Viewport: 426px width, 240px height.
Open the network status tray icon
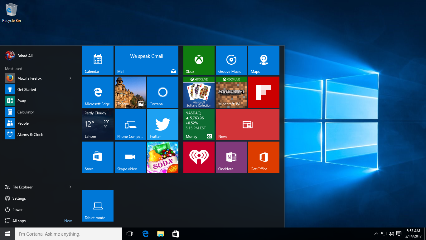tap(384, 234)
